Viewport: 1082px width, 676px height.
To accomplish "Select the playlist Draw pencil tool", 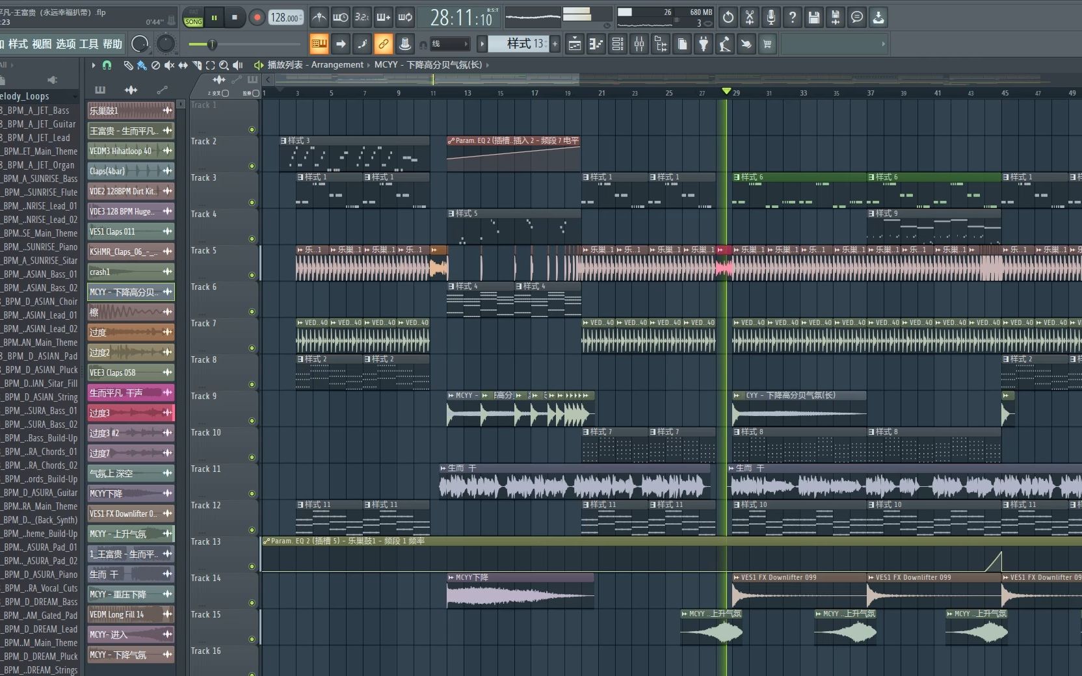I will pyautogui.click(x=128, y=65).
